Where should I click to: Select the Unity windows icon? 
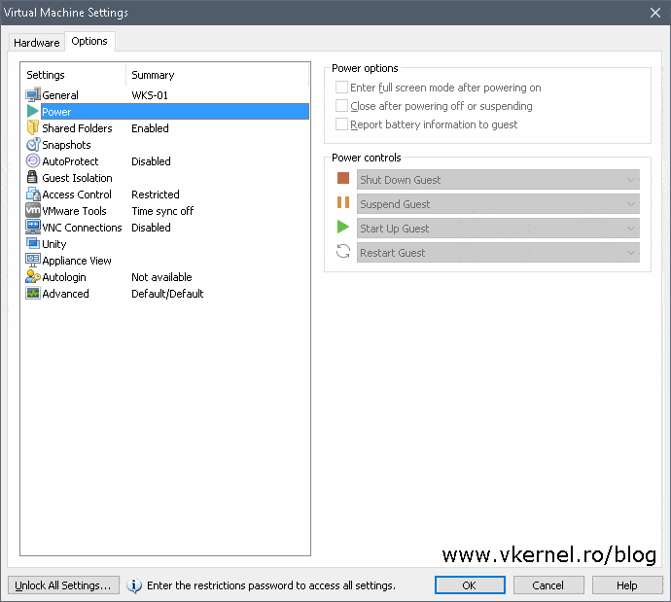click(33, 243)
